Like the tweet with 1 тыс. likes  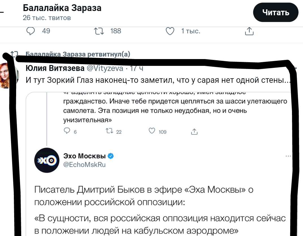pos(170,31)
